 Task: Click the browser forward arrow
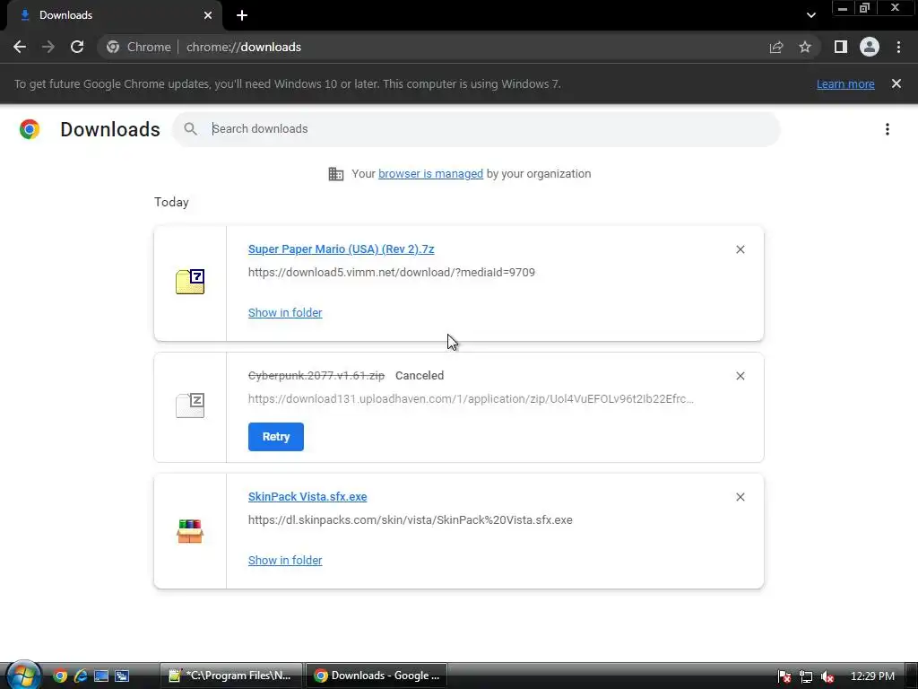(48, 47)
